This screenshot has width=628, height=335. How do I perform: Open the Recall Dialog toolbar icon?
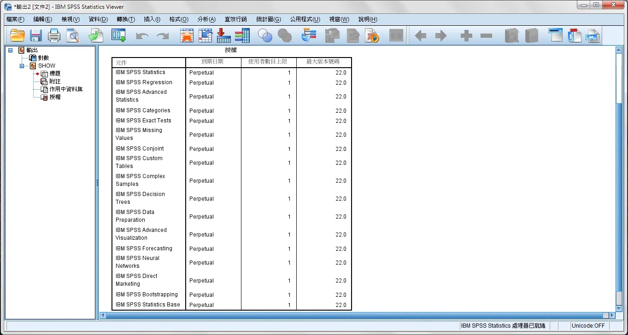click(x=119, y=35)
